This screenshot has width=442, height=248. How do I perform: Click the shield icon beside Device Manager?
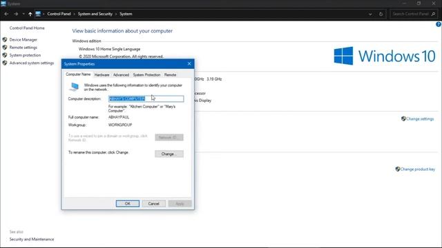[x=5, y=40]
